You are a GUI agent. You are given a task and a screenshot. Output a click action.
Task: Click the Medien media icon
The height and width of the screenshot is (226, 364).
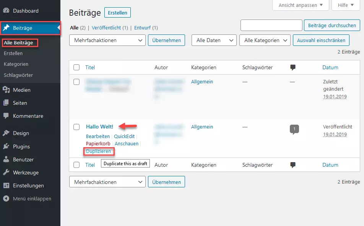(6, 89)
